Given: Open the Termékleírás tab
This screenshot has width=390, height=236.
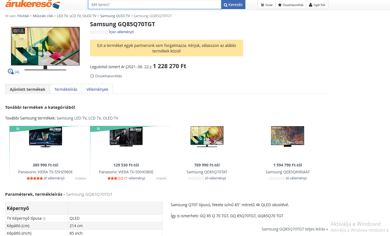Looking at the screenshot, I should (66, 89).
